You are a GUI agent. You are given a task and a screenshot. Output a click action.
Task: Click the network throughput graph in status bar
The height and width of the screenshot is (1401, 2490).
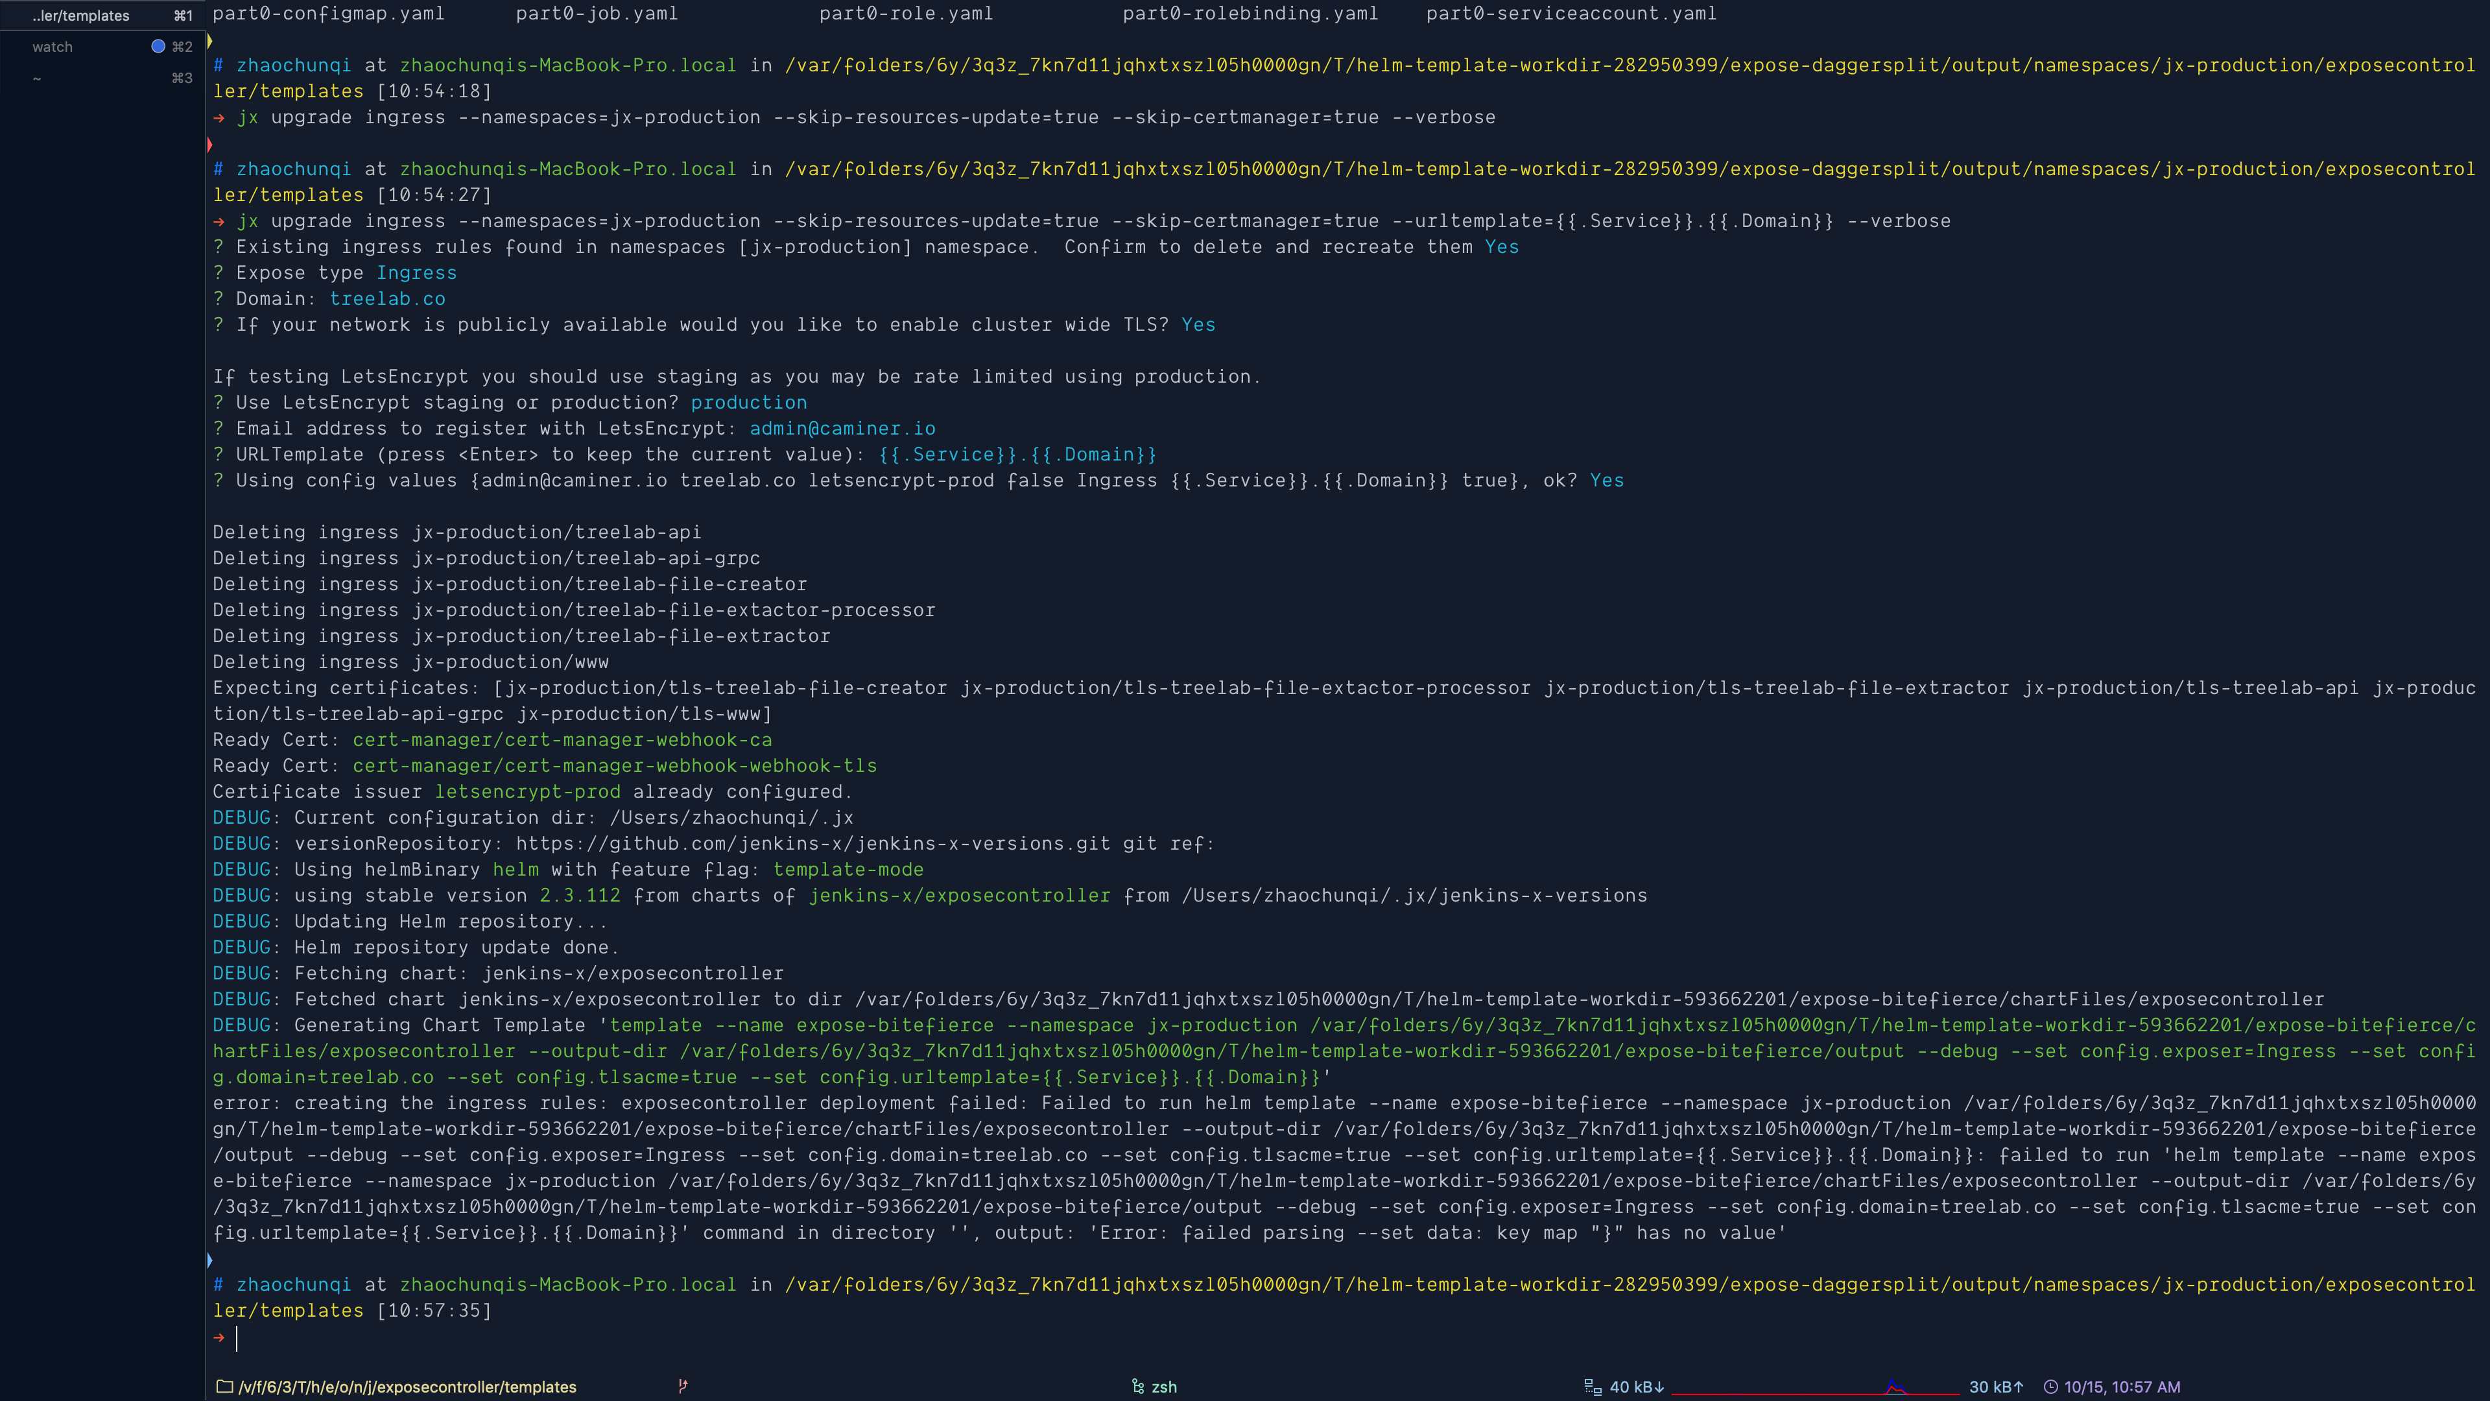pyautogui.click(x=1816, y=1387)
